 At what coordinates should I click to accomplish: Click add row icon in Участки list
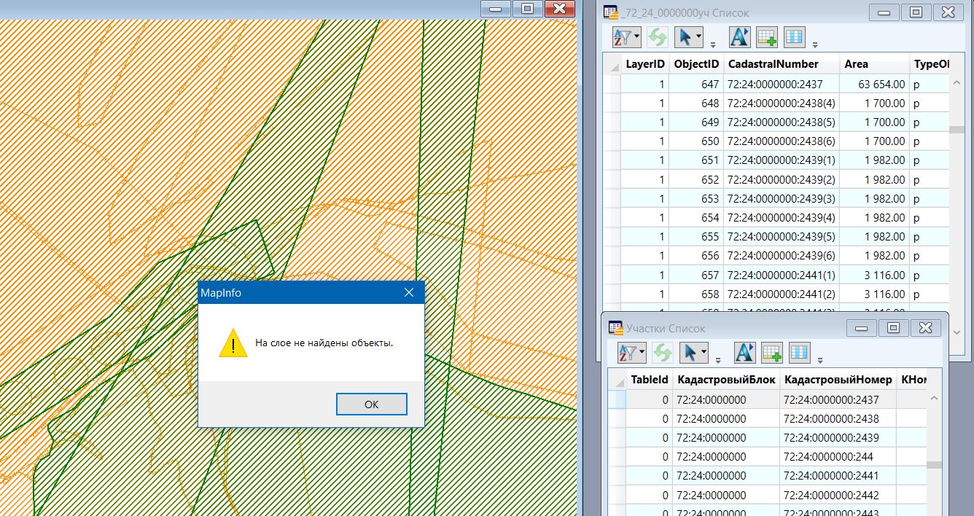pos(771,353)
